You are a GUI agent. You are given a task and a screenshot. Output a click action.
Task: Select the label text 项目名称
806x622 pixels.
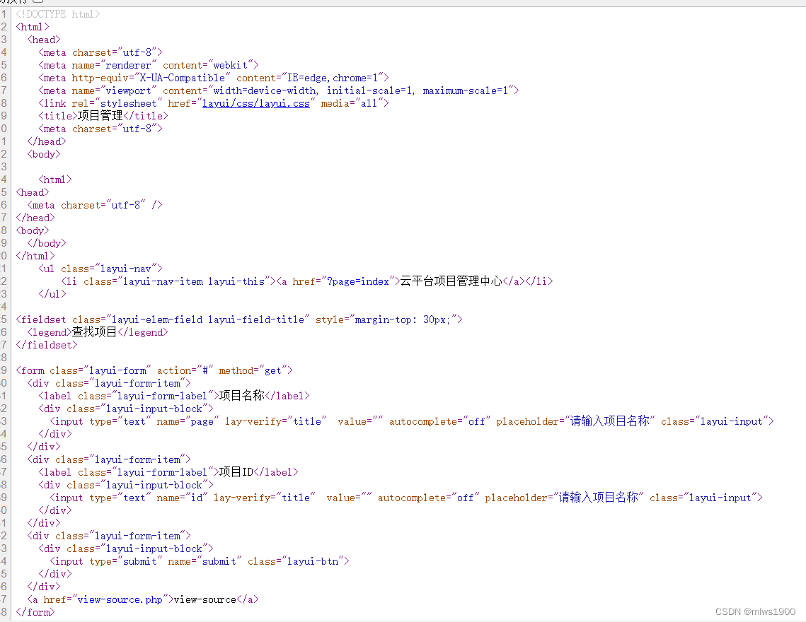241,396
